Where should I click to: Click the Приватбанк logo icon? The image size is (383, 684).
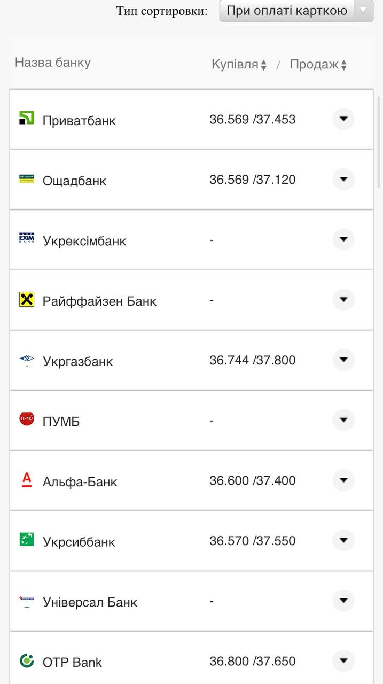coord(27,119)
